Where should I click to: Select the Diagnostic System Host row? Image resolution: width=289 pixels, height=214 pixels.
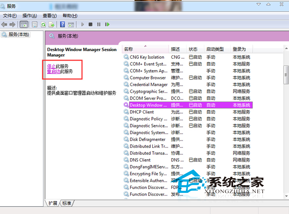[x=188, y=132]
